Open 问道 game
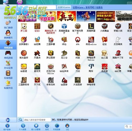Screen dimensions: 132x131 78,54
